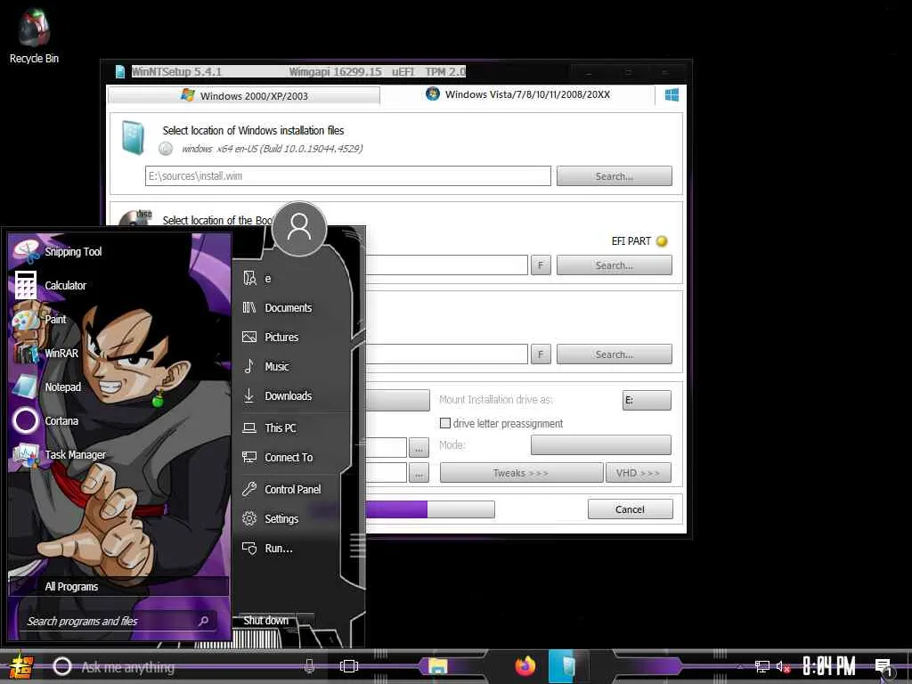Open the Mode dropdown
This screenshot has width=912, height=684.
tap(601, 445)
